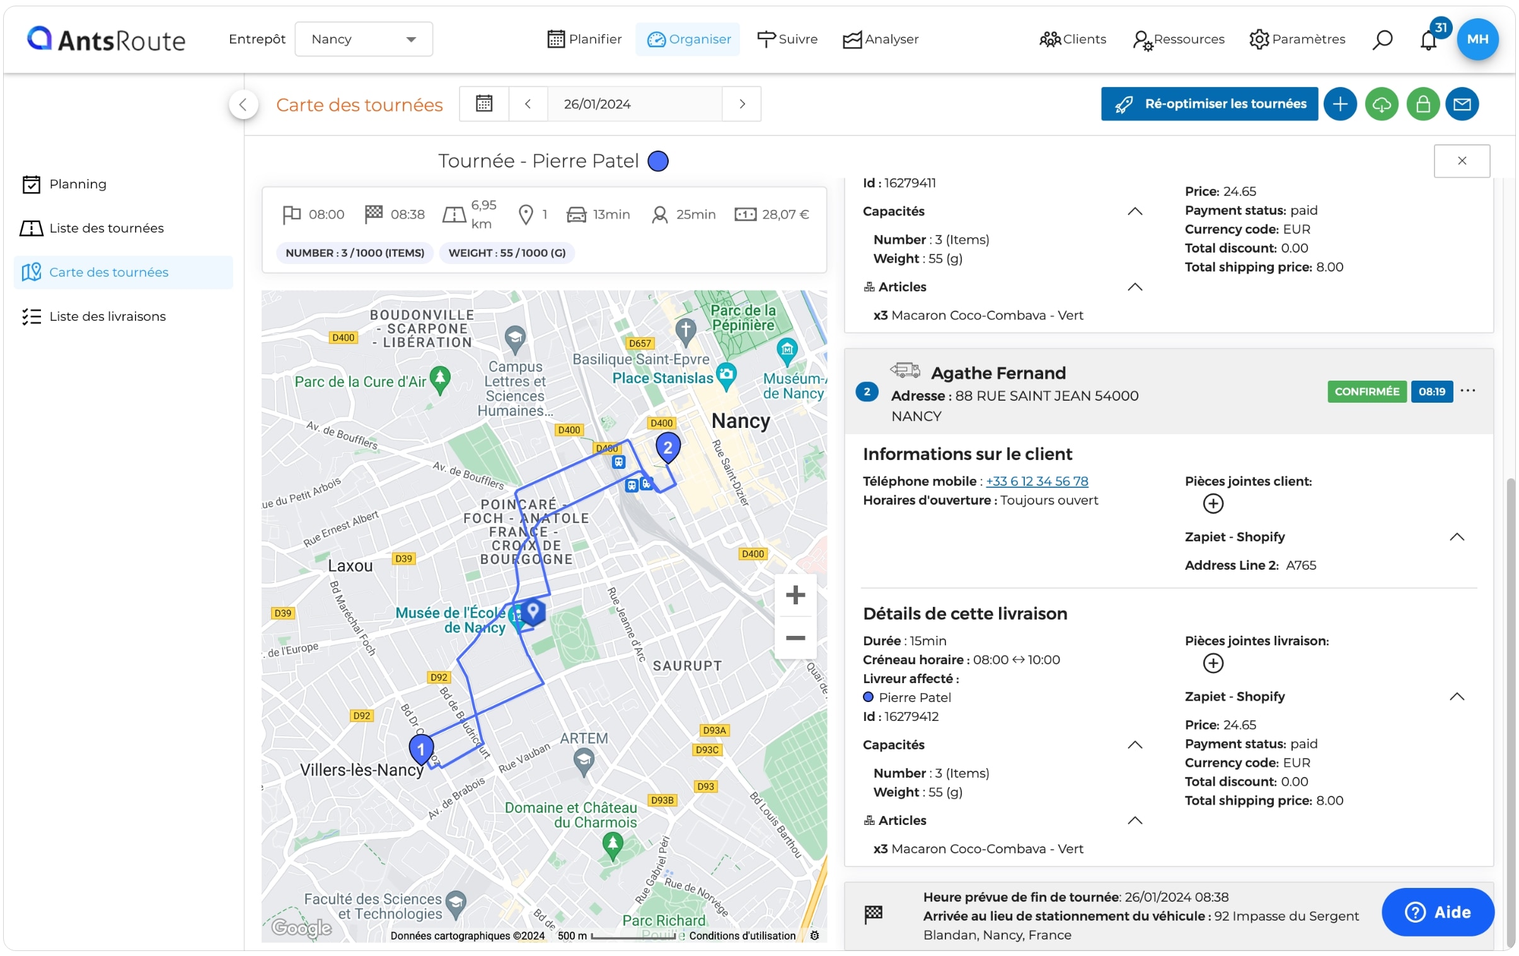Select Carte des tournées in the sidebar
This screenshot has height=956, width=1519.
[124, 272]
